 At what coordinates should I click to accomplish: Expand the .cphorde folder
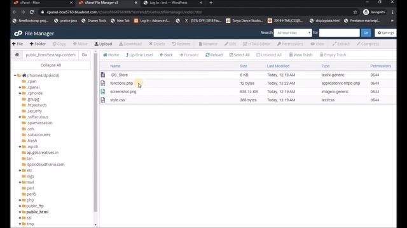click(20, 93)
